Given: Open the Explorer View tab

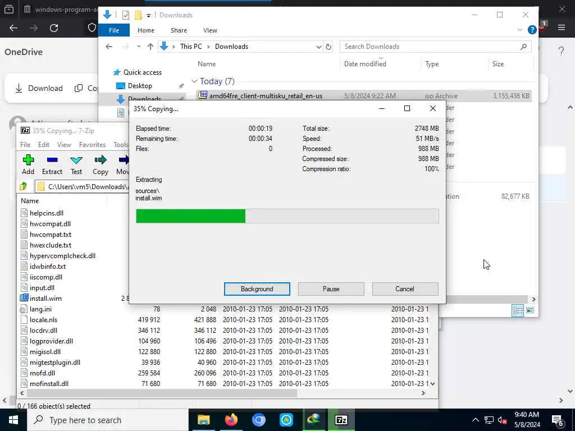Looking at the screenshot, I should click(x=210, y=30).
